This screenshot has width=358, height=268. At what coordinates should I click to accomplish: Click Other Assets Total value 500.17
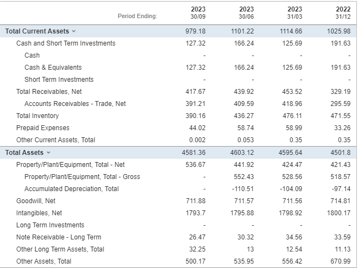pos(195,261)
